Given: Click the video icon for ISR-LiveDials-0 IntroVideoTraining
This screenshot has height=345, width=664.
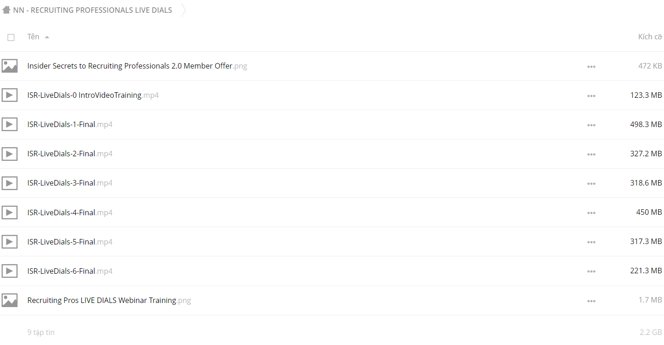Looking at the screenshot, I should pos(10,95).
